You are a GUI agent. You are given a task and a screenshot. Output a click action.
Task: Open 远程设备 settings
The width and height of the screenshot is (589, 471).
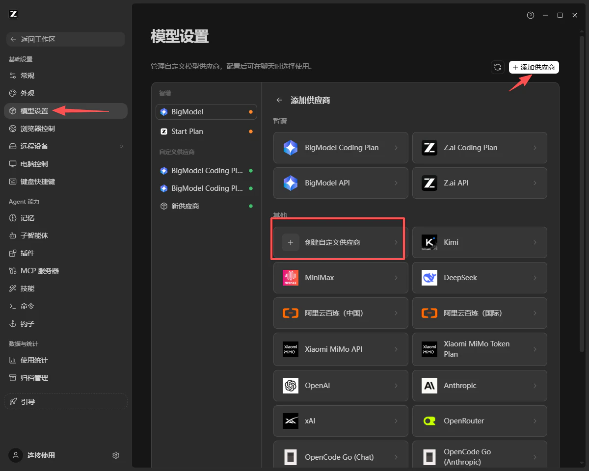[65, 146]
